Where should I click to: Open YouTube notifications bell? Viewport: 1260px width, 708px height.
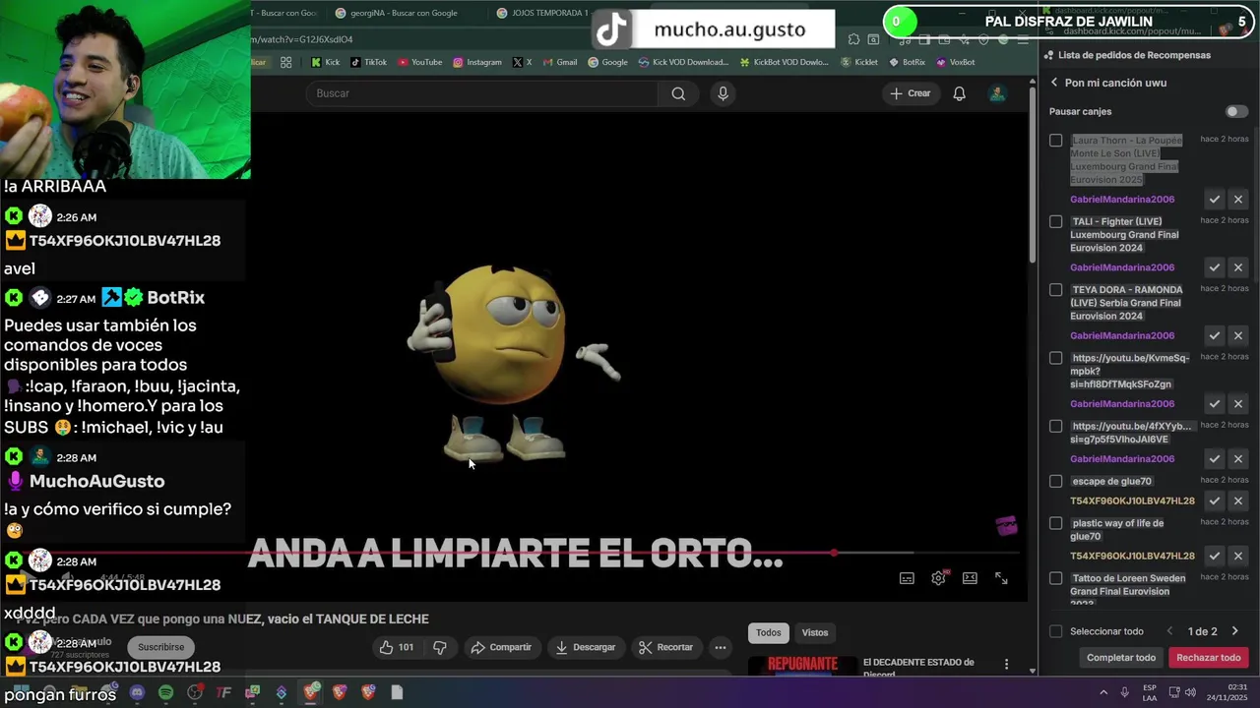(959, 93)
